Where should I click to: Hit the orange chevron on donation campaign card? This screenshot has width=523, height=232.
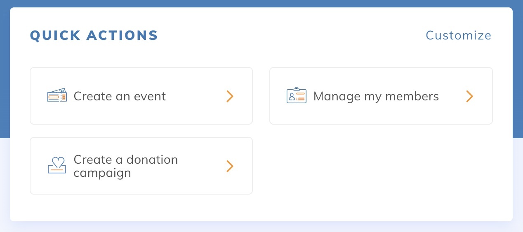230,166
